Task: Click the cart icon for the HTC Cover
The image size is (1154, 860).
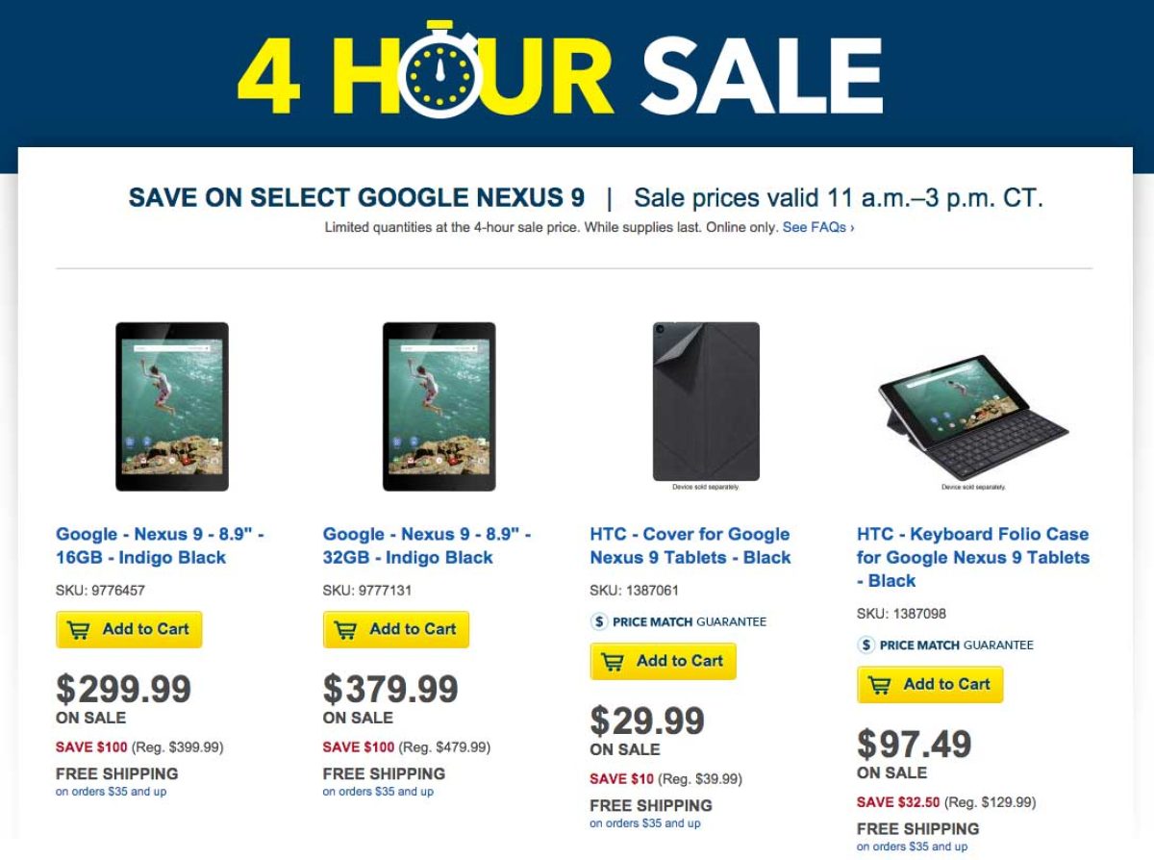Action: coord(613,662)
